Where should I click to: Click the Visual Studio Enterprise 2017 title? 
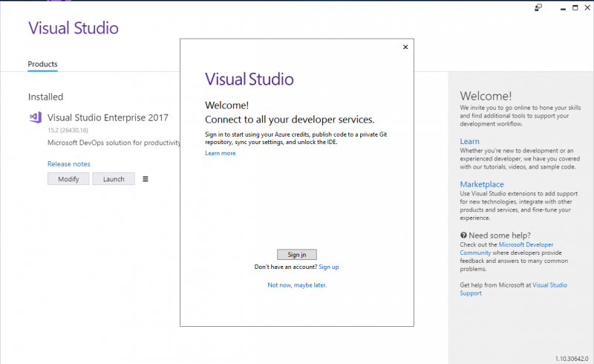click(x=108, y=117)
